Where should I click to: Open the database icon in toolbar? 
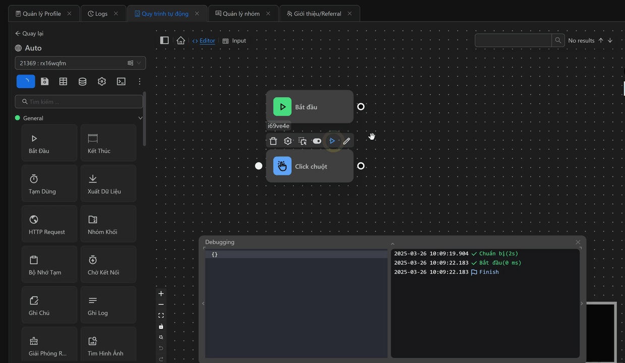click(x=82, y=81)
